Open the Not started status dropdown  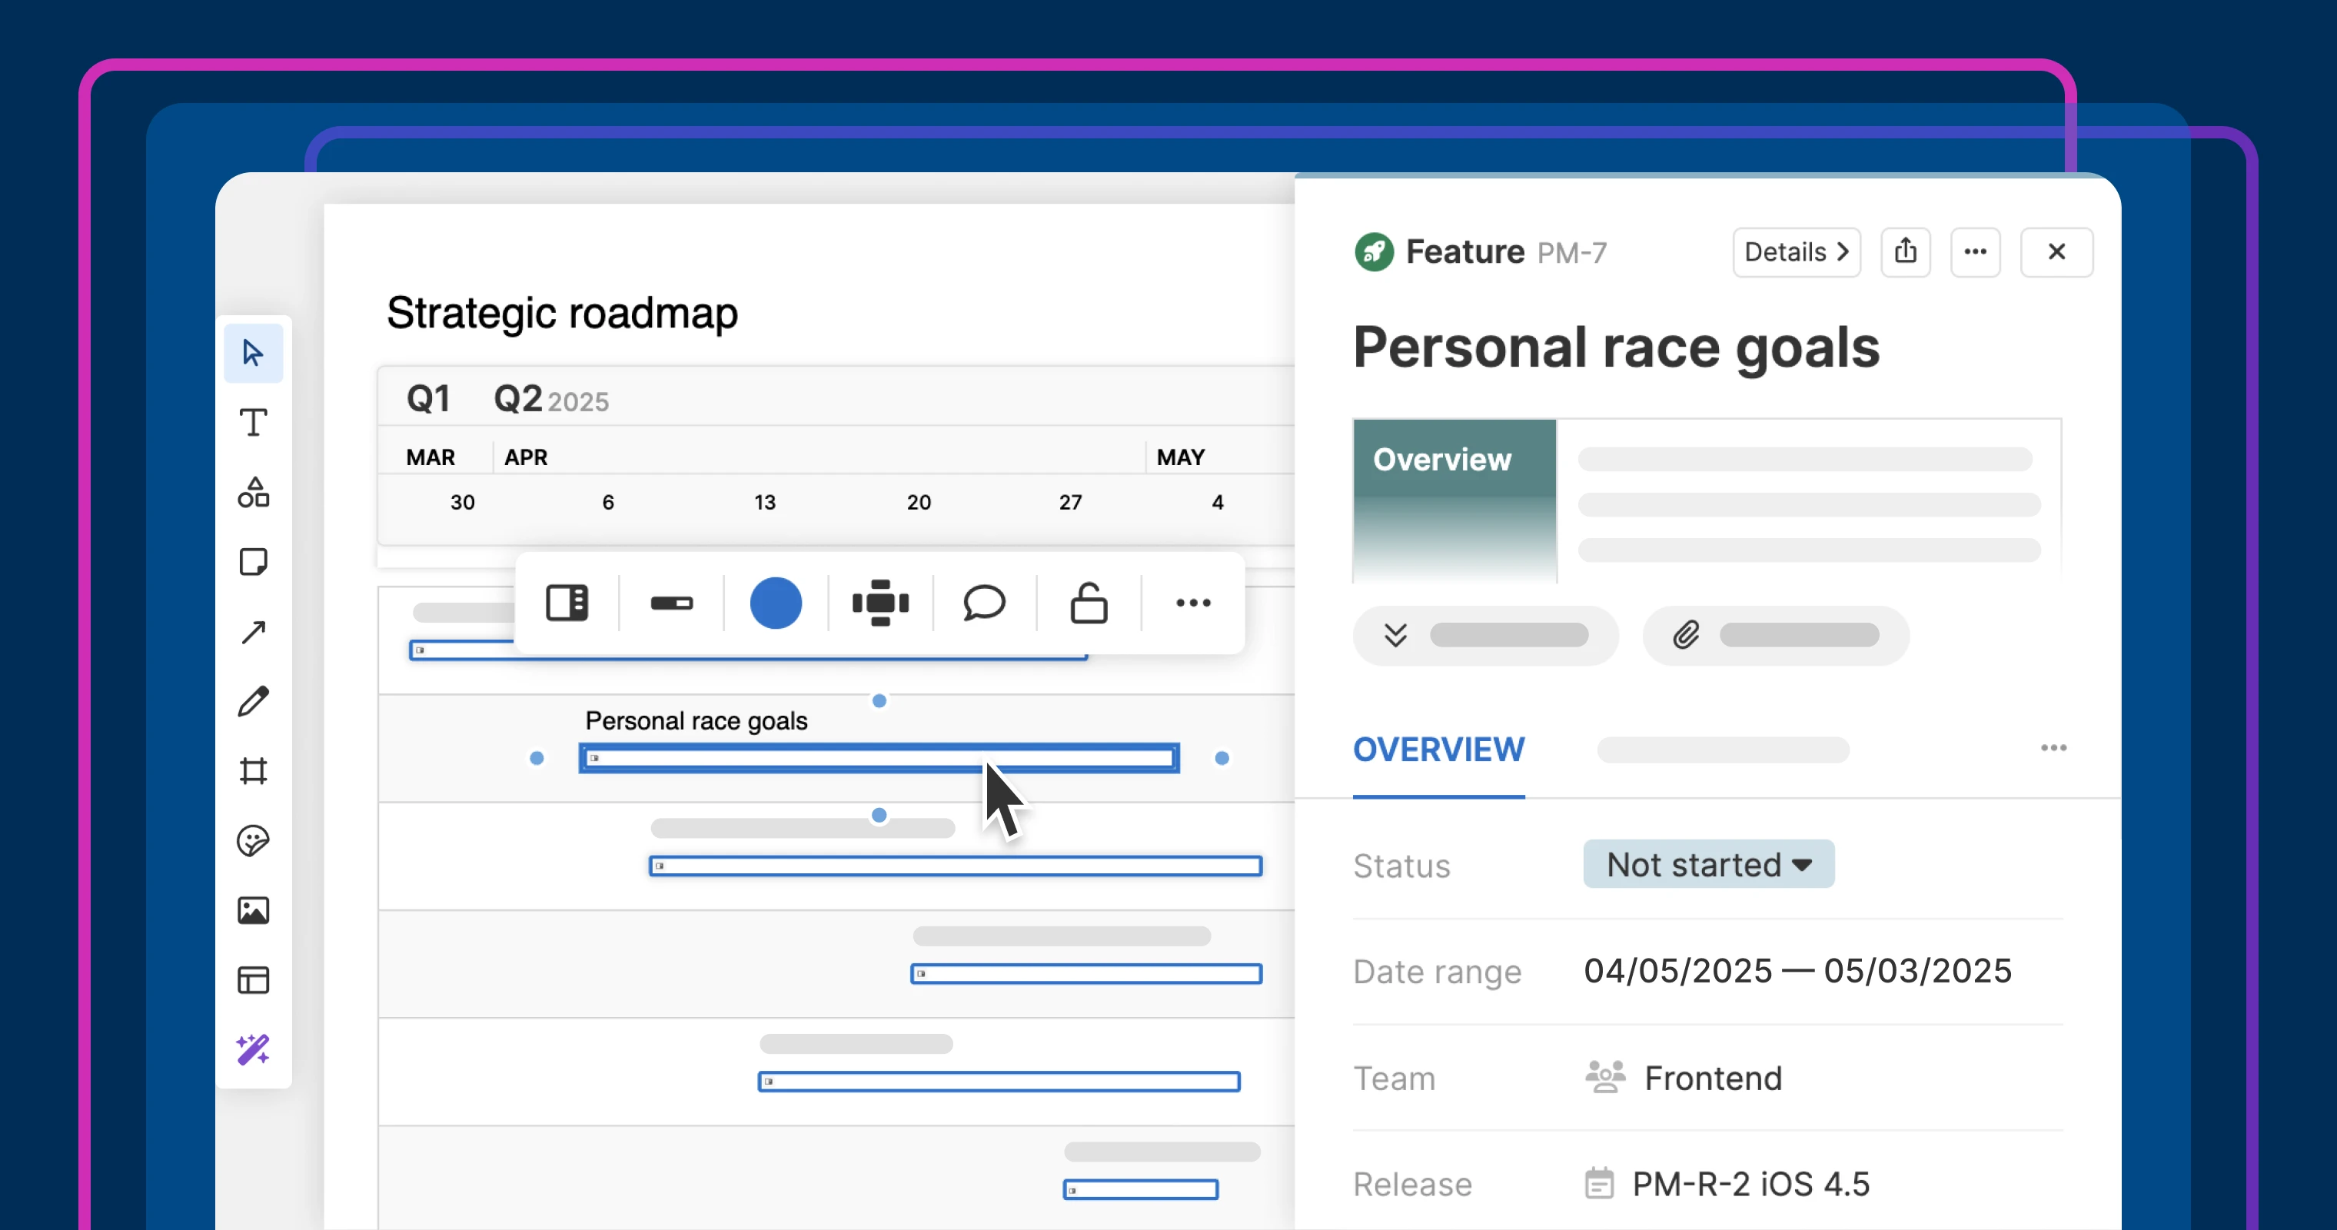[1708, 864]
